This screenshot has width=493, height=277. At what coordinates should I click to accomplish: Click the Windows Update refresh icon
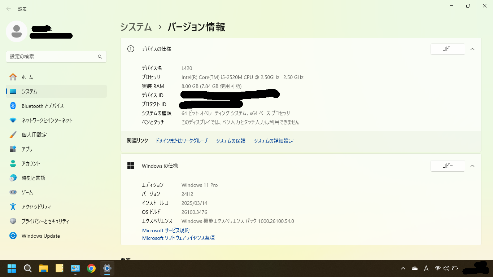click(13, 236)
